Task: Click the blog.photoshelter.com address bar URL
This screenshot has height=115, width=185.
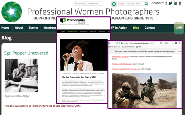Action: pyautogui.click(x=140, y=43)
